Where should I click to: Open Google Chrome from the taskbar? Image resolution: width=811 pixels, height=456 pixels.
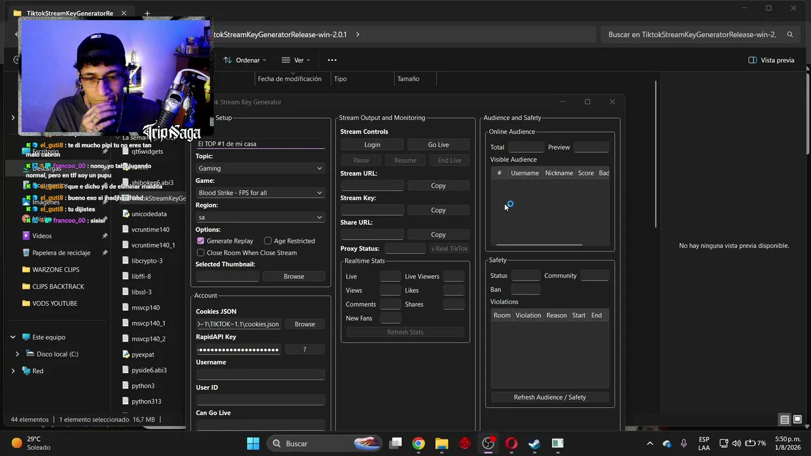click(418, 443)
